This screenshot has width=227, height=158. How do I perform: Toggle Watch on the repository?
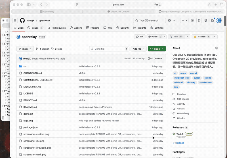click(x=155, y=37)
